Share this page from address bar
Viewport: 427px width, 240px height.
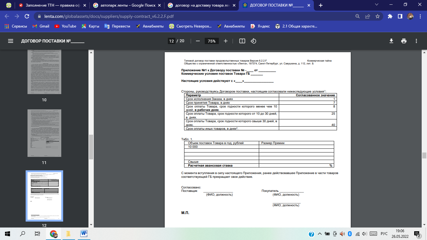(x=368, y=16)
